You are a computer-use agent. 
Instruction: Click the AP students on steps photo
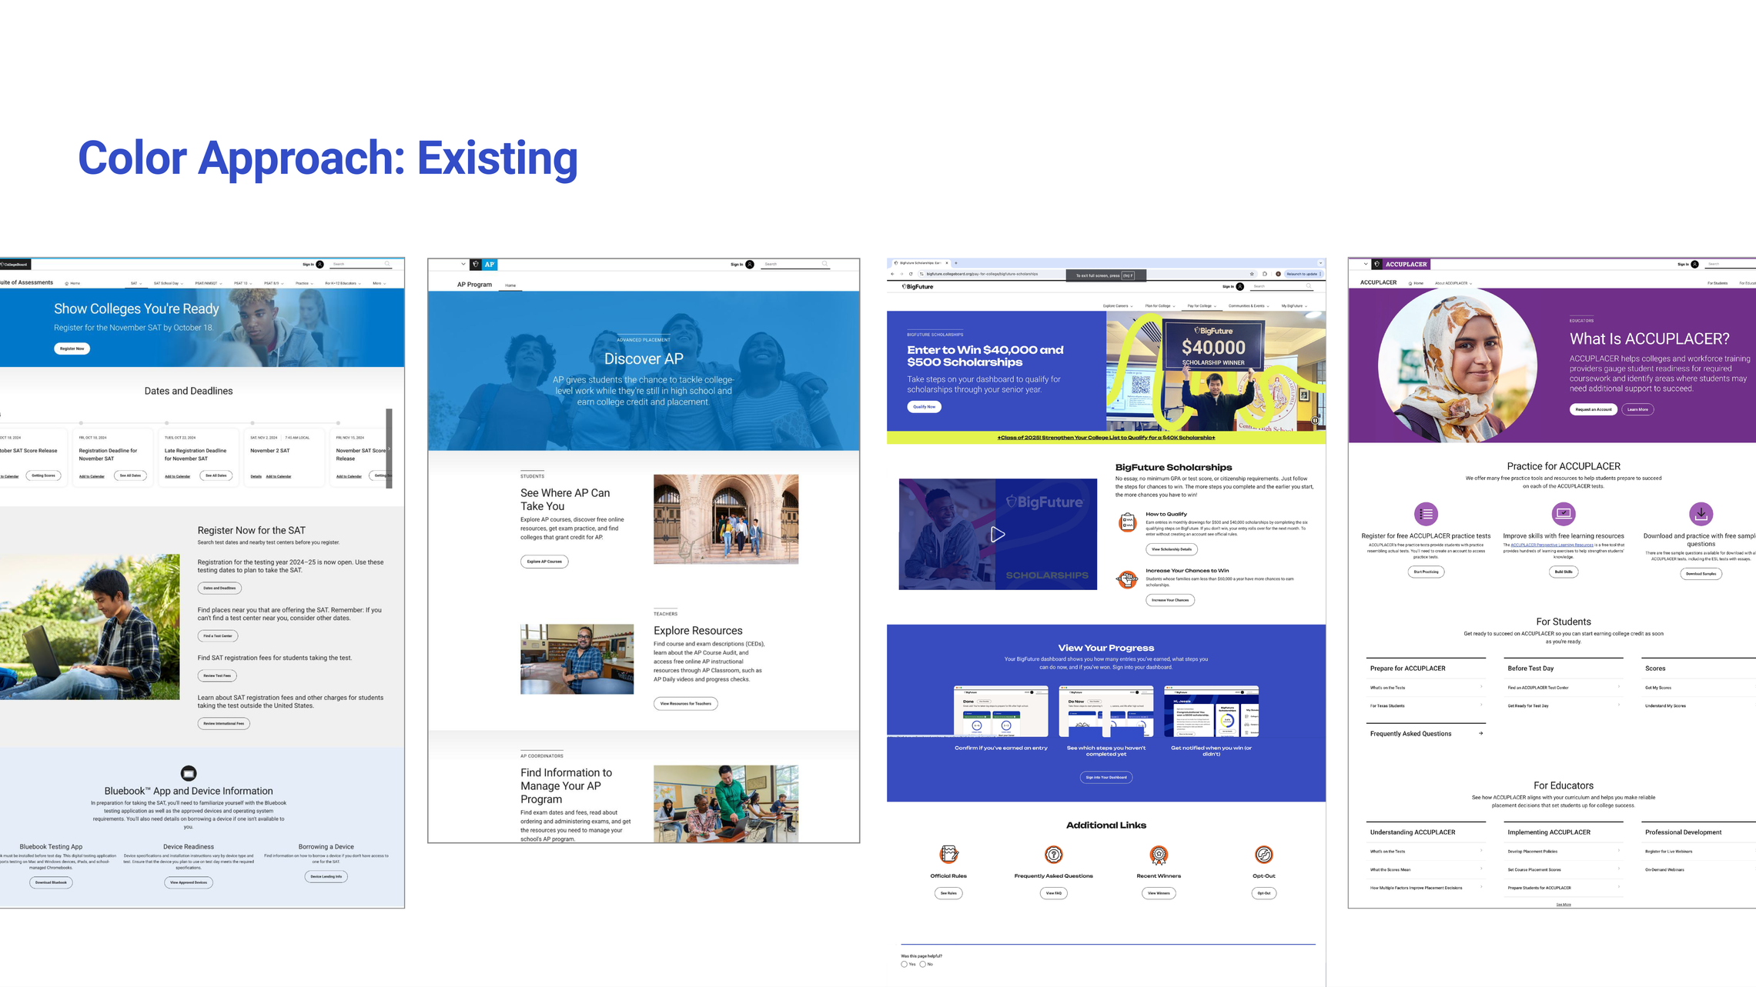click(x=726, y=519)
